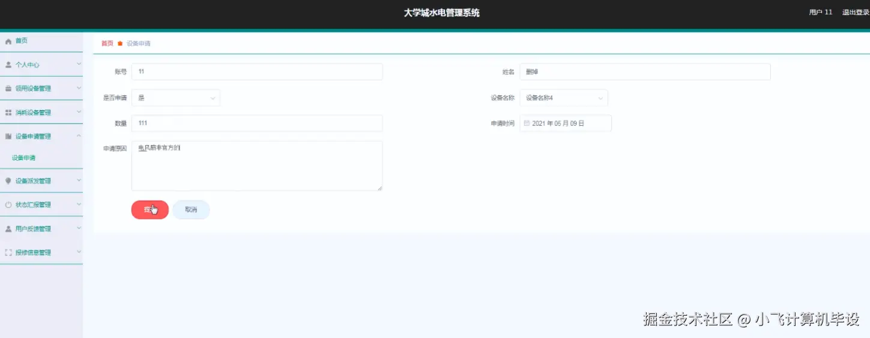Image resolution: width=870 pixels, height=338 pixels.
Task: Open the 设备名称 dropdown showing 设备名称4
Action: [564, 98]
